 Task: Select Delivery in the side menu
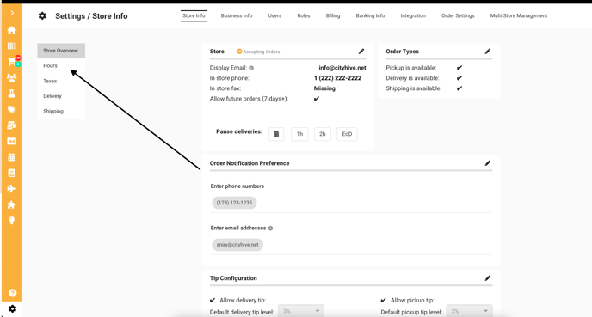61,96
